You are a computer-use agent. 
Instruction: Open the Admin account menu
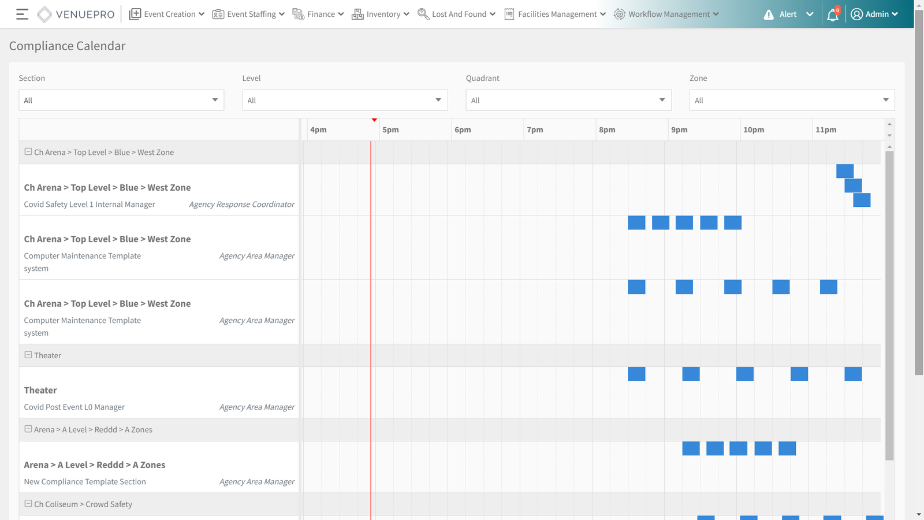click(874, 14)
